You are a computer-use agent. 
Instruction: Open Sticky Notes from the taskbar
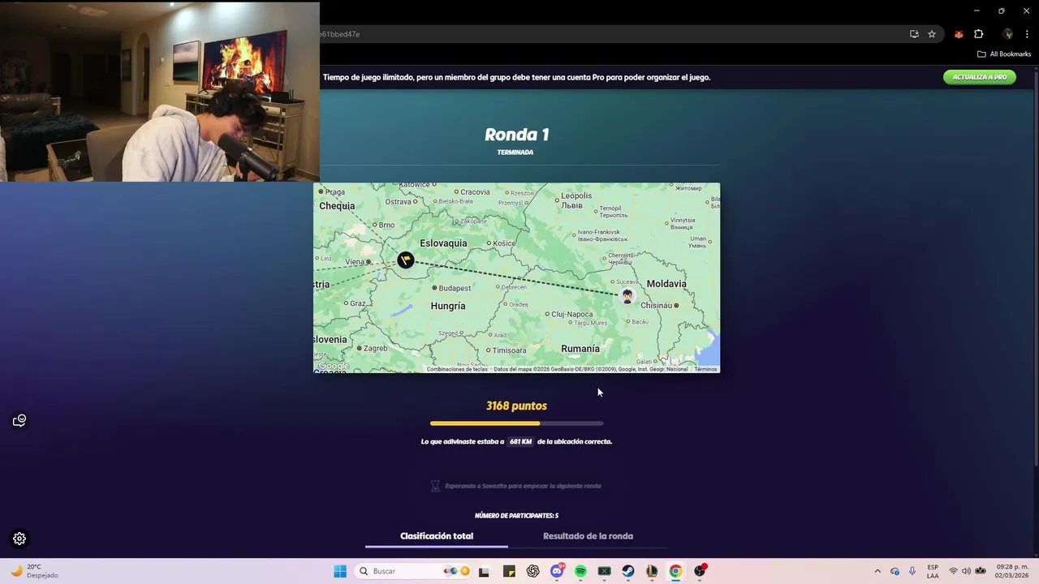click(509, 571)
